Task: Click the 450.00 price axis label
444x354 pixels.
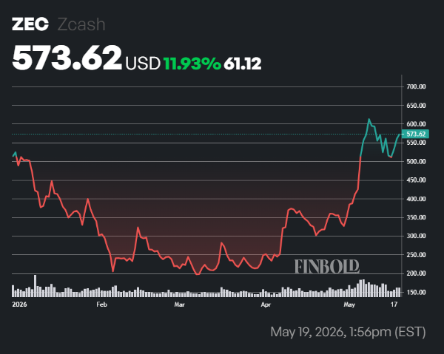Action: click(x=416, y=180)
